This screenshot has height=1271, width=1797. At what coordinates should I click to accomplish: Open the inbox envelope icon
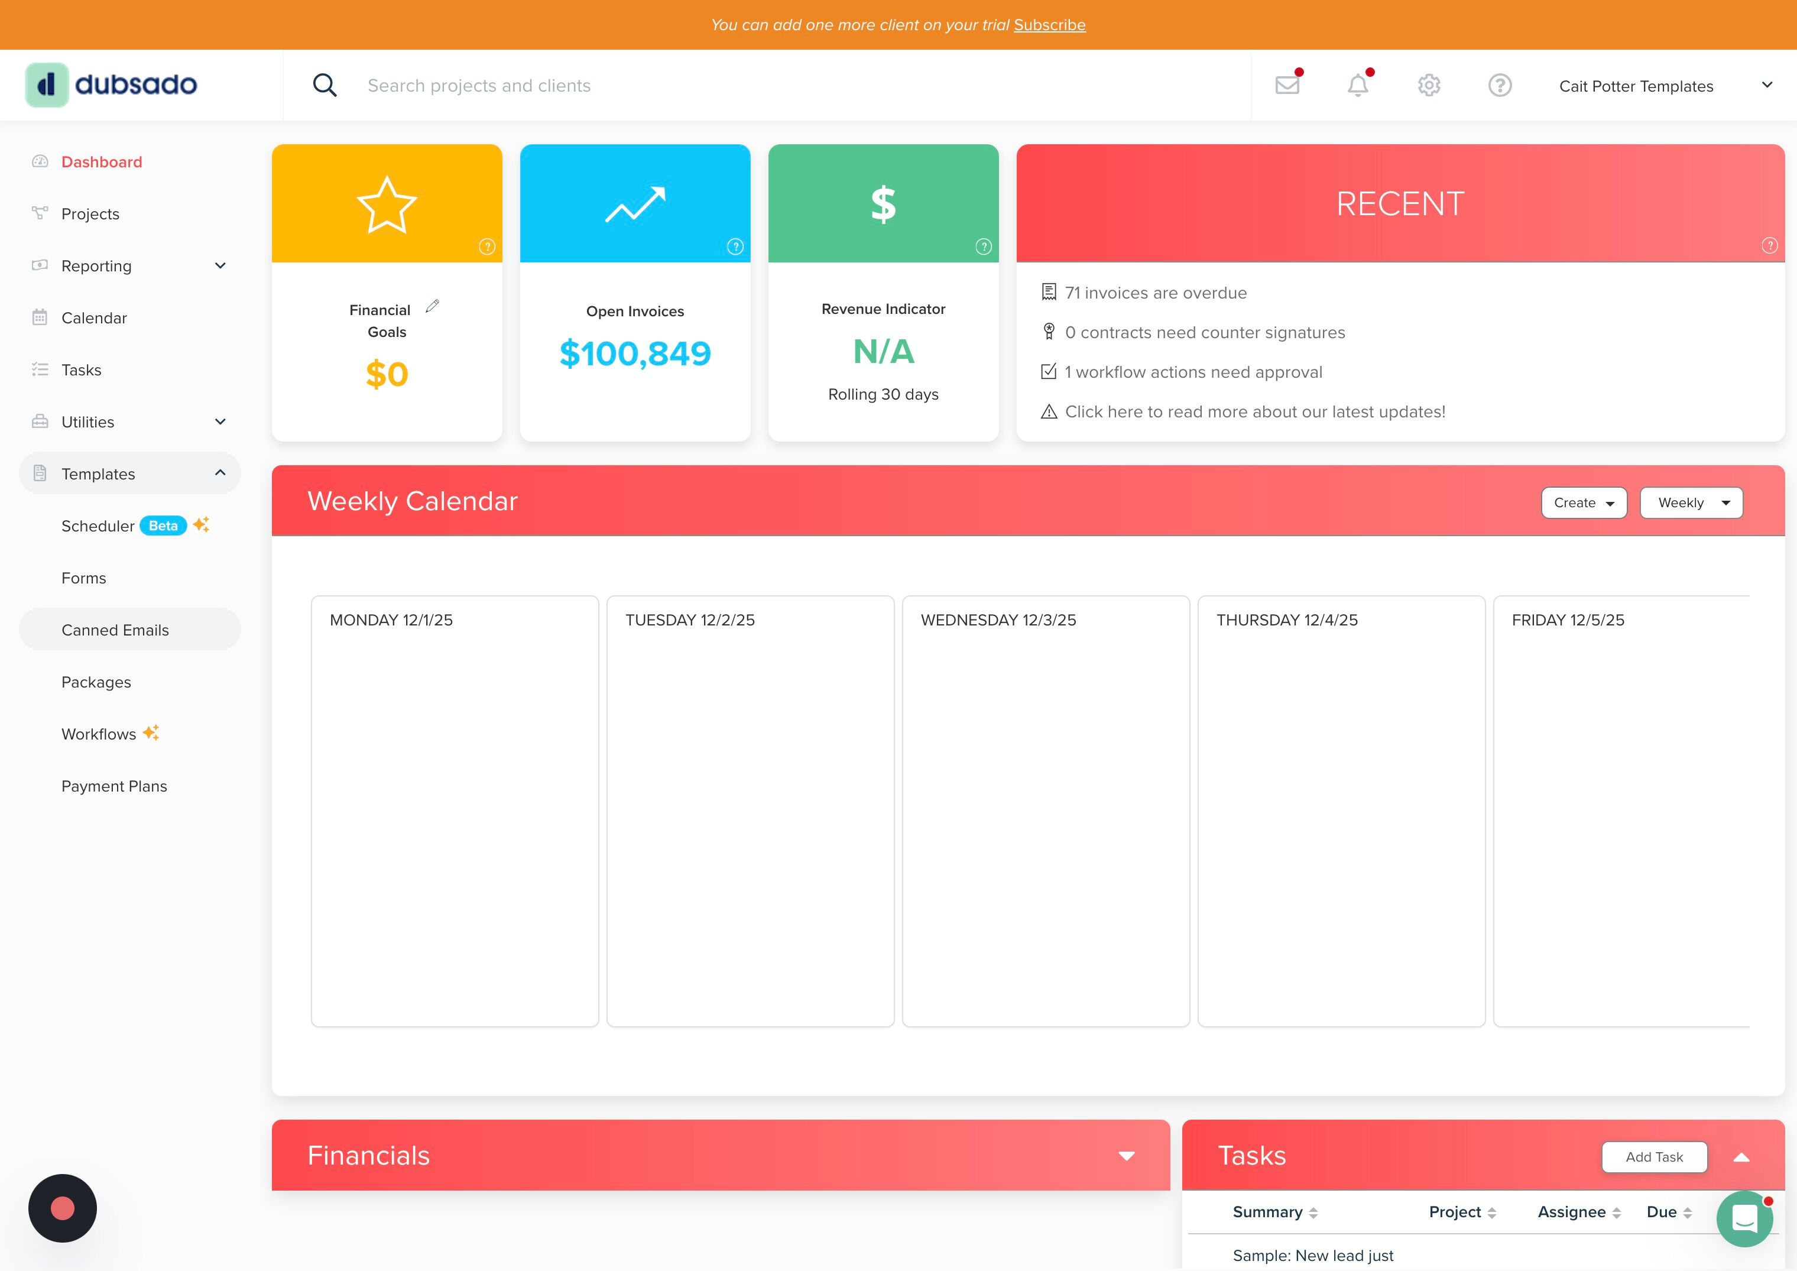coord(1287,85)
